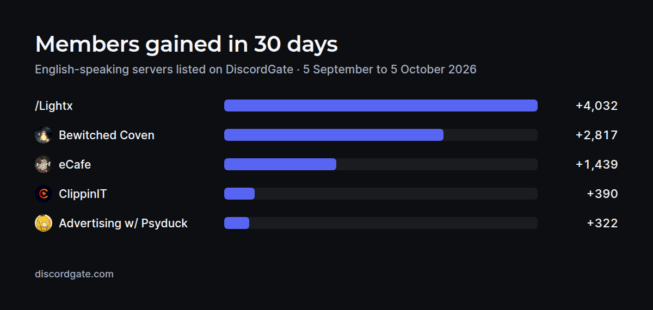Select the eCafe server name
This screenshot has width=653, height=310.
click(x=75, y=164)
